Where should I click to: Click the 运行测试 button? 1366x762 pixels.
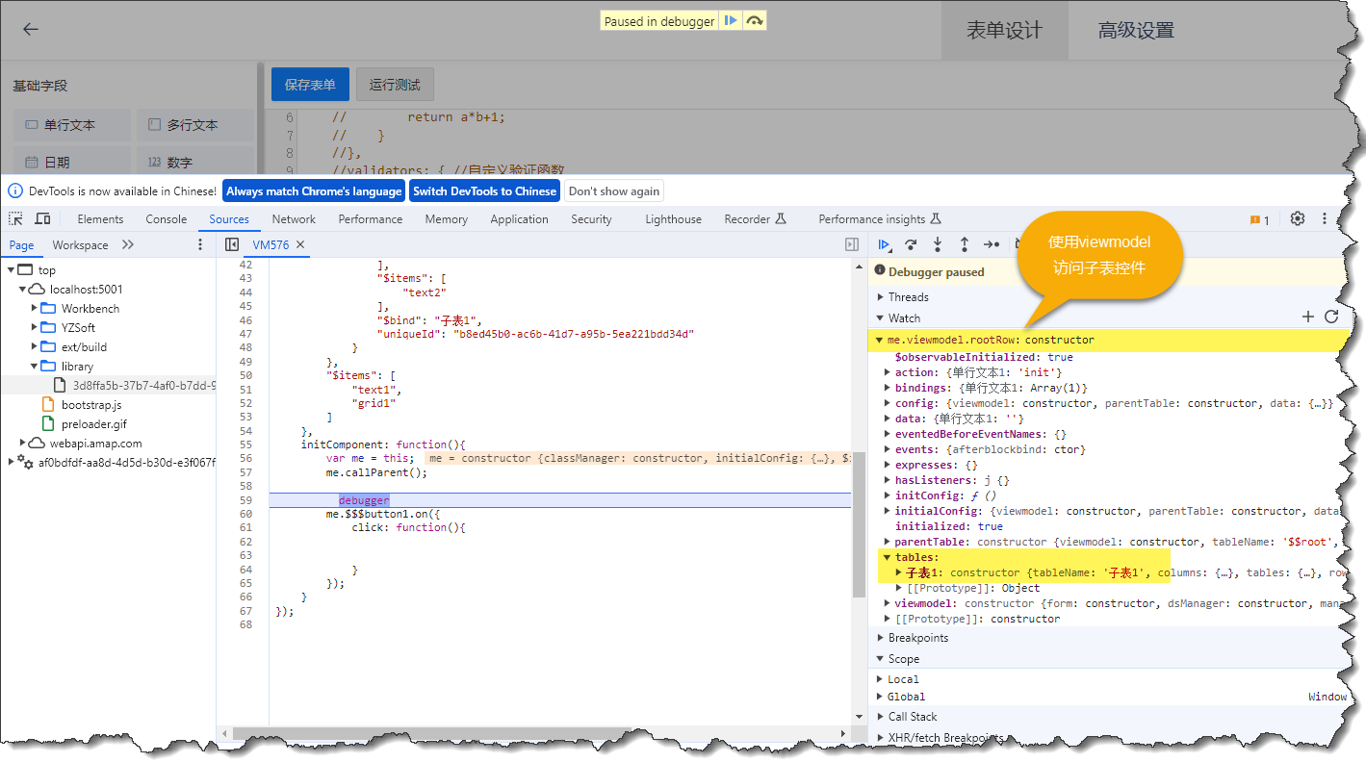[x=395, y=85]
